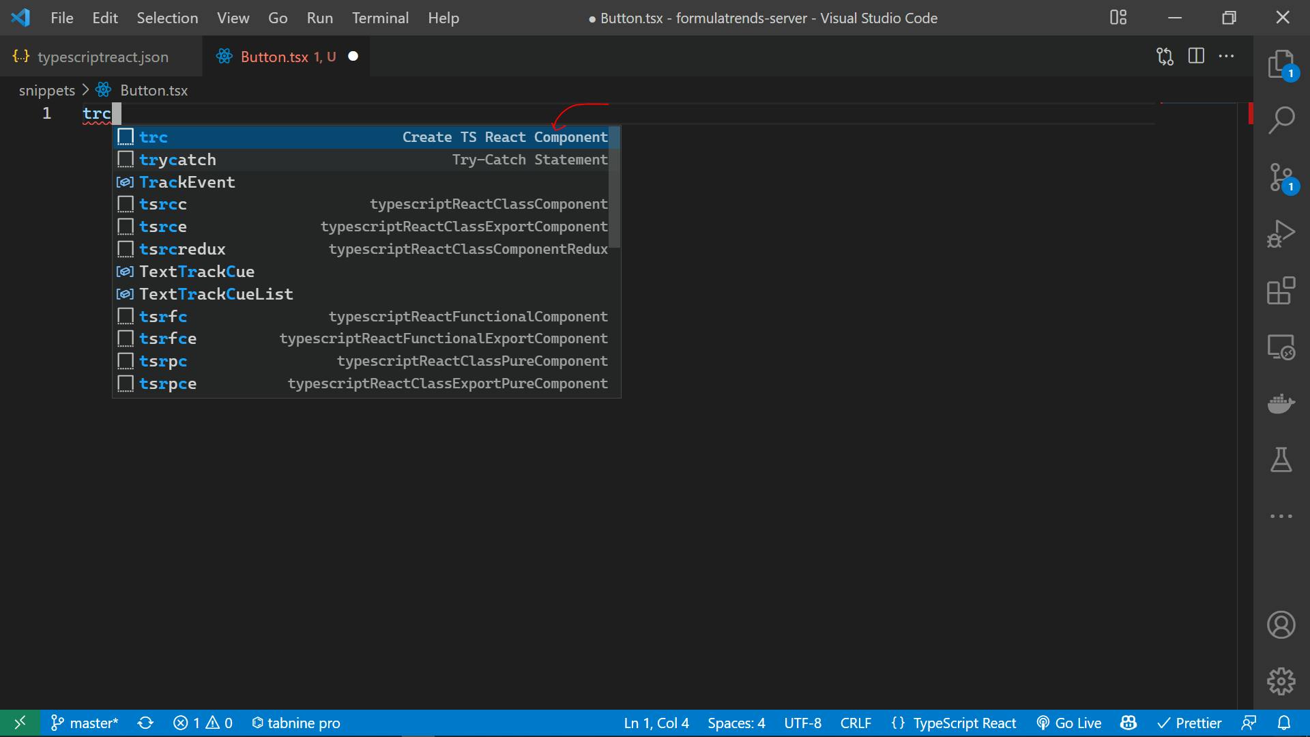Image resolution: width=1310 pixels, height=737 pixels.
Task: Open the File menu
Action: pos(61,18)
